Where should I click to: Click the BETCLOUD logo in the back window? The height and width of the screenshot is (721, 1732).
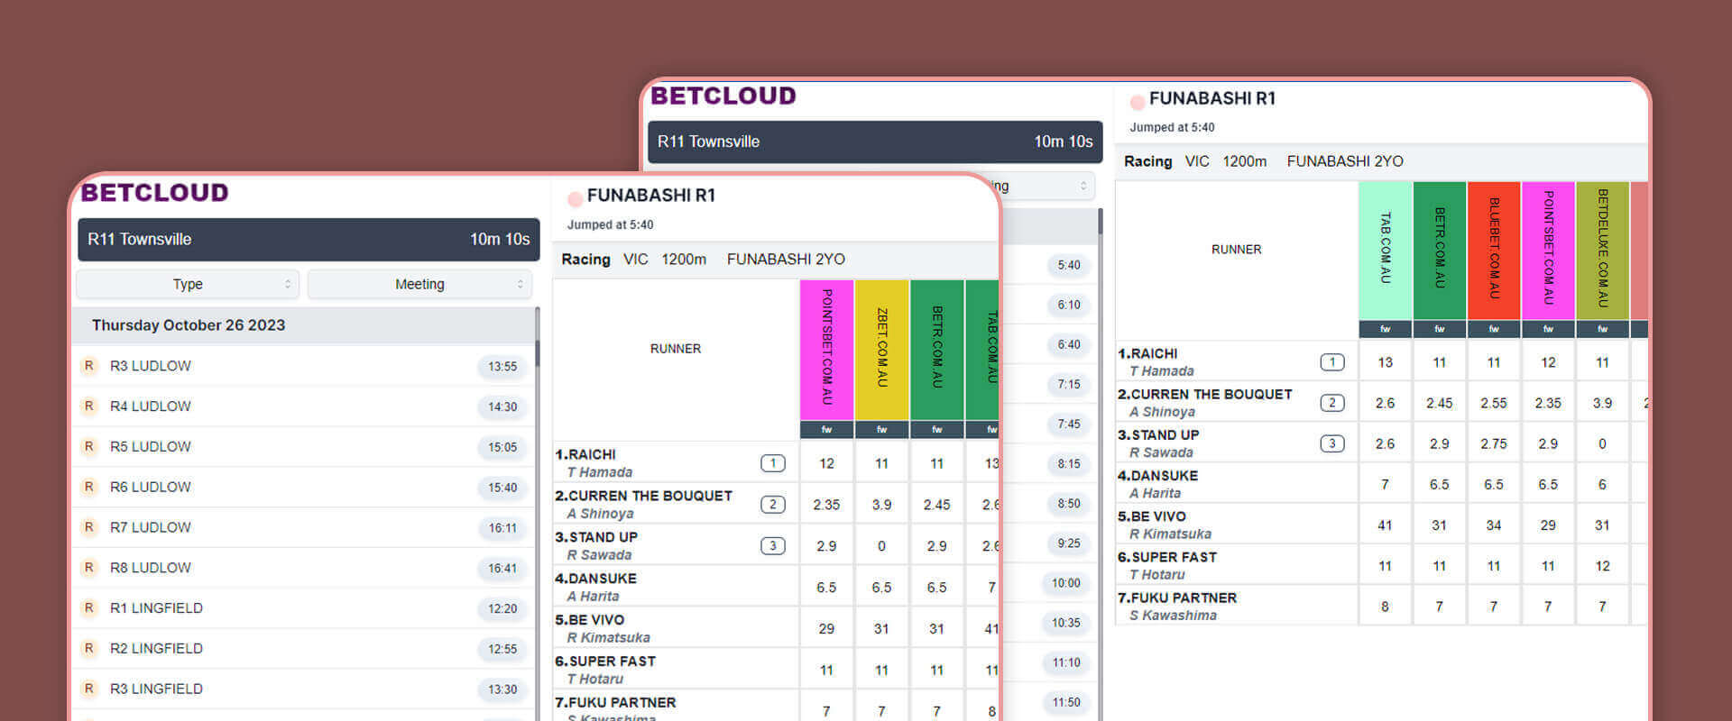723,96
